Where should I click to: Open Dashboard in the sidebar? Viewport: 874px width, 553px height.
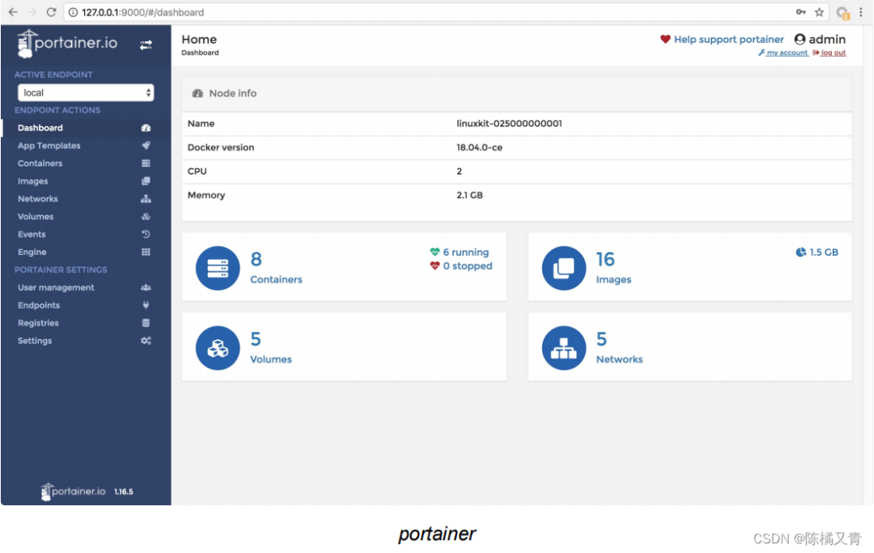click(x=40, y=128)
